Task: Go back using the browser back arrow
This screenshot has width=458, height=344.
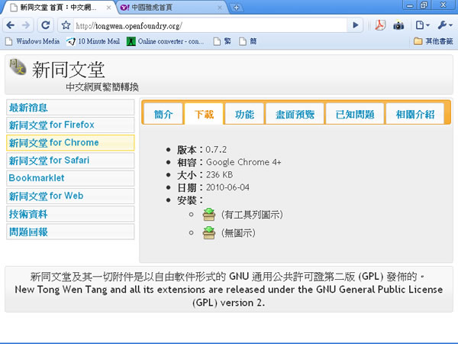Action: [x=11, y=25]
